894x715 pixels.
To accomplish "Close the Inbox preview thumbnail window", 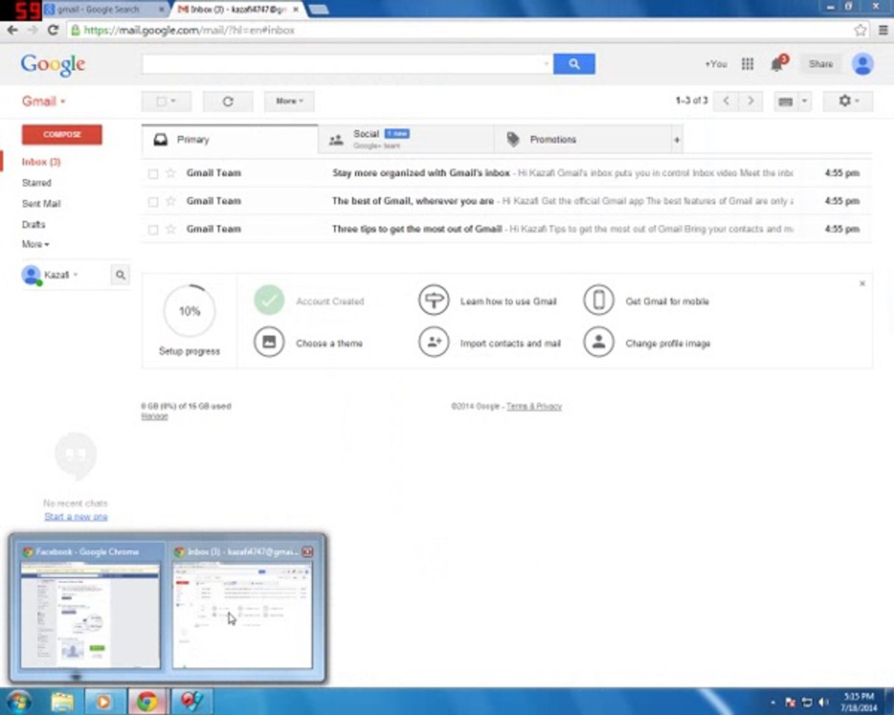I will tap(307, 551).
